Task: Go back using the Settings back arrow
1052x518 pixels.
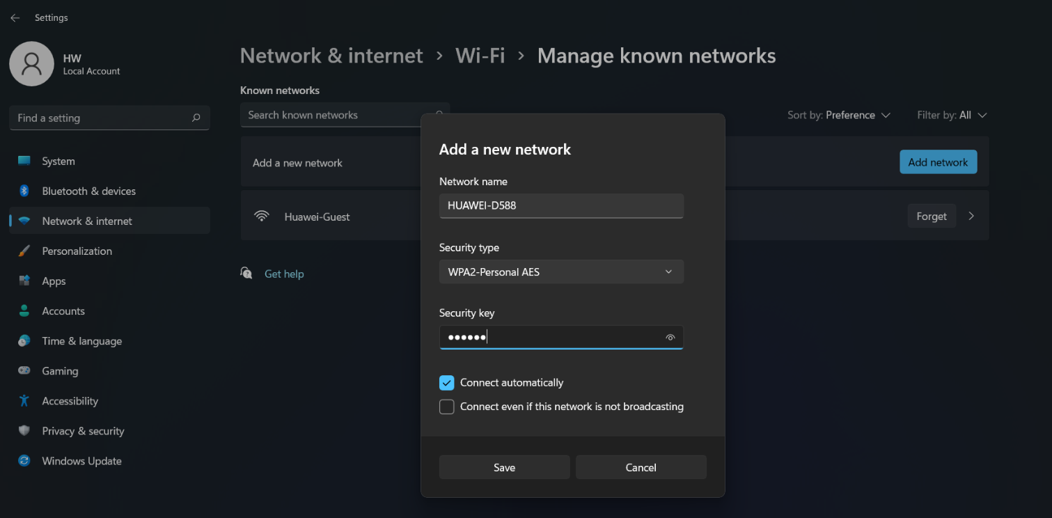Action: [x=15, y=18]
